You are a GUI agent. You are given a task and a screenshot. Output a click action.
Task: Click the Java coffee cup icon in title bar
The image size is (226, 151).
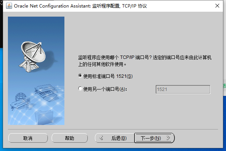(9, 6)
